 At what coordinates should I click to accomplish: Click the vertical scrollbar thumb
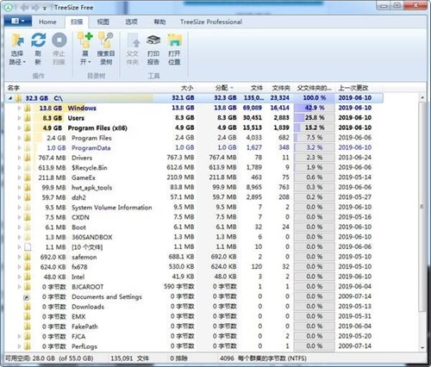point(422,207)
